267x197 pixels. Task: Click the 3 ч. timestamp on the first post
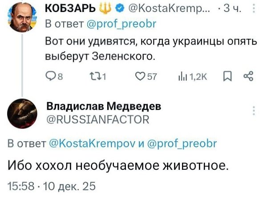point(234,8)
